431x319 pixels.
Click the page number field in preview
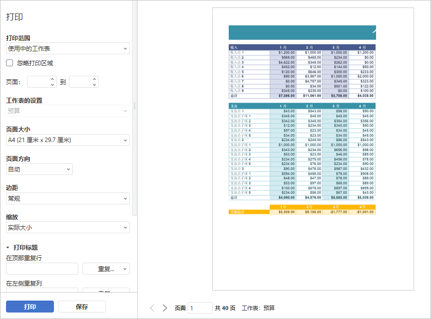200,308
